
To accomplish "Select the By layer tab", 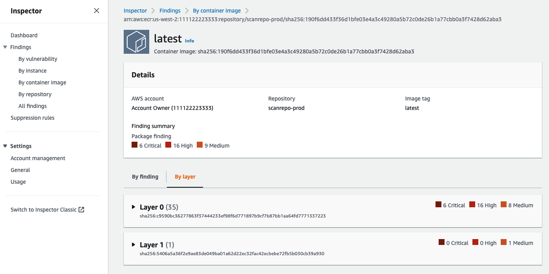I will [x=185, y=177].
